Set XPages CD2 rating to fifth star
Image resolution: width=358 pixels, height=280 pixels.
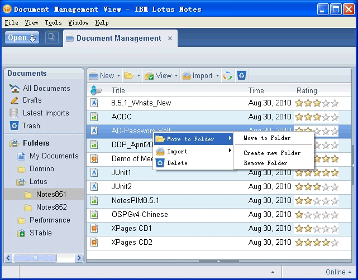(335, 243)
